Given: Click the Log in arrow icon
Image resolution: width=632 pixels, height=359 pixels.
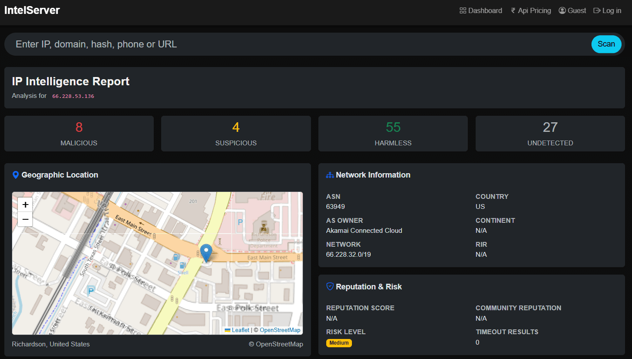Looking at the screenshot, I should point(598,10).
